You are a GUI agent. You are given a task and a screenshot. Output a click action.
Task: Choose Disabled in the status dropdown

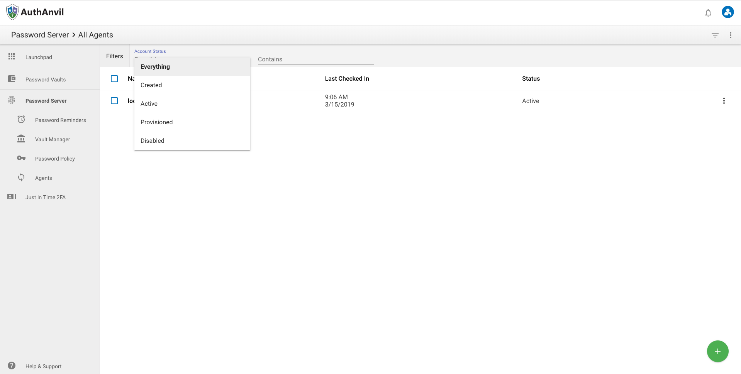click(192, 141)
